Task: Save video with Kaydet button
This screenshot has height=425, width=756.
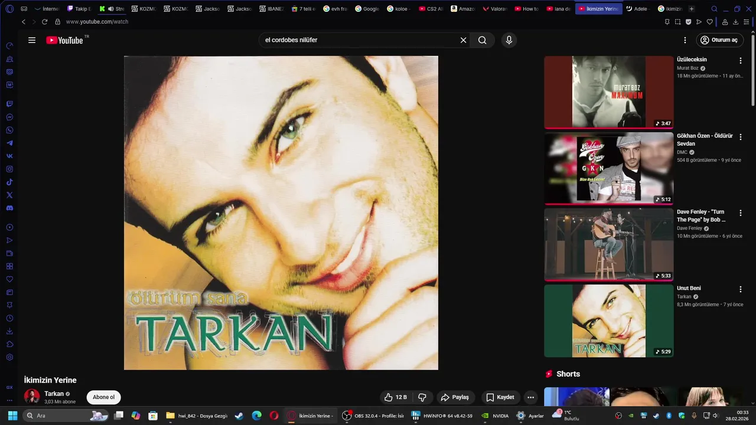Action: point(500,397)
